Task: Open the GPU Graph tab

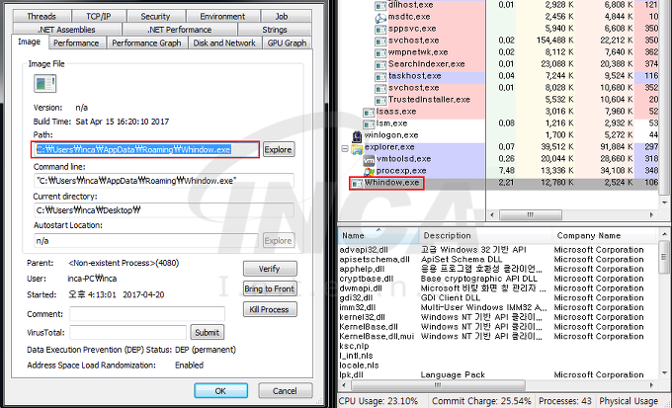Action: point(287,43)
